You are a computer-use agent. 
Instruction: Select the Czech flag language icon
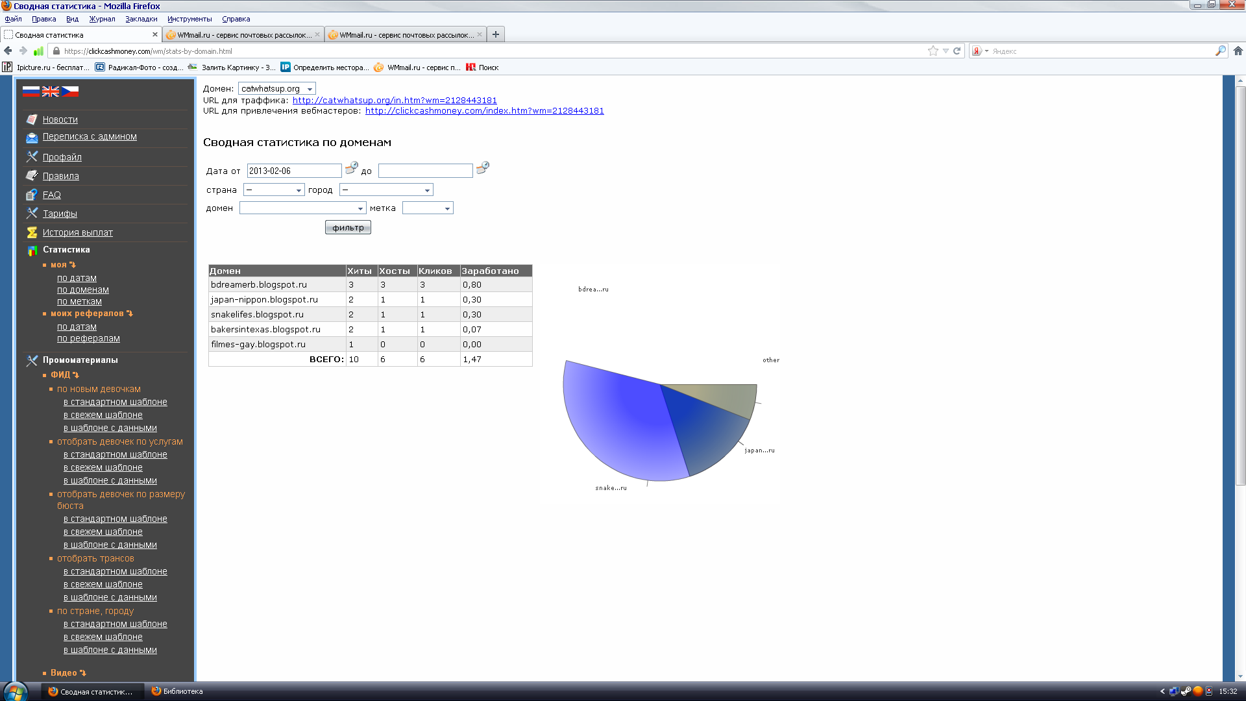70,92
